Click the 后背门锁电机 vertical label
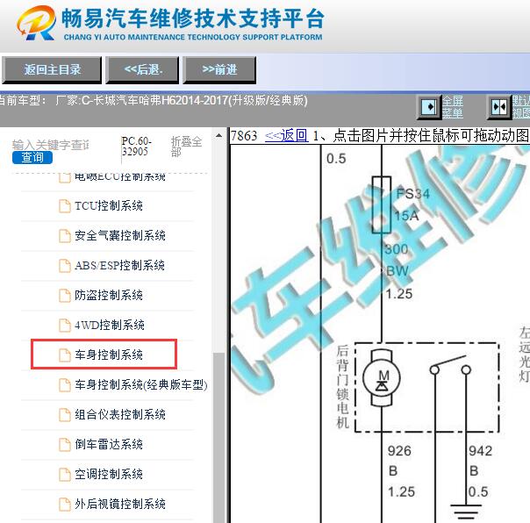 point(342,386)
